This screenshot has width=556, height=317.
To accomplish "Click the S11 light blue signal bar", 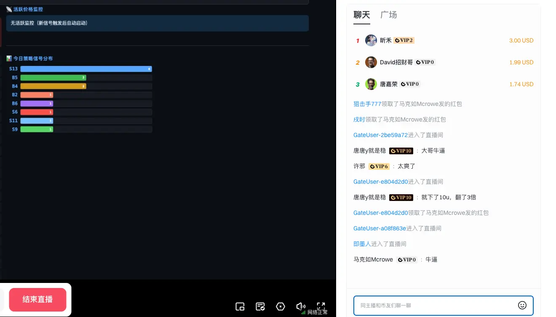I will (37, 121).
